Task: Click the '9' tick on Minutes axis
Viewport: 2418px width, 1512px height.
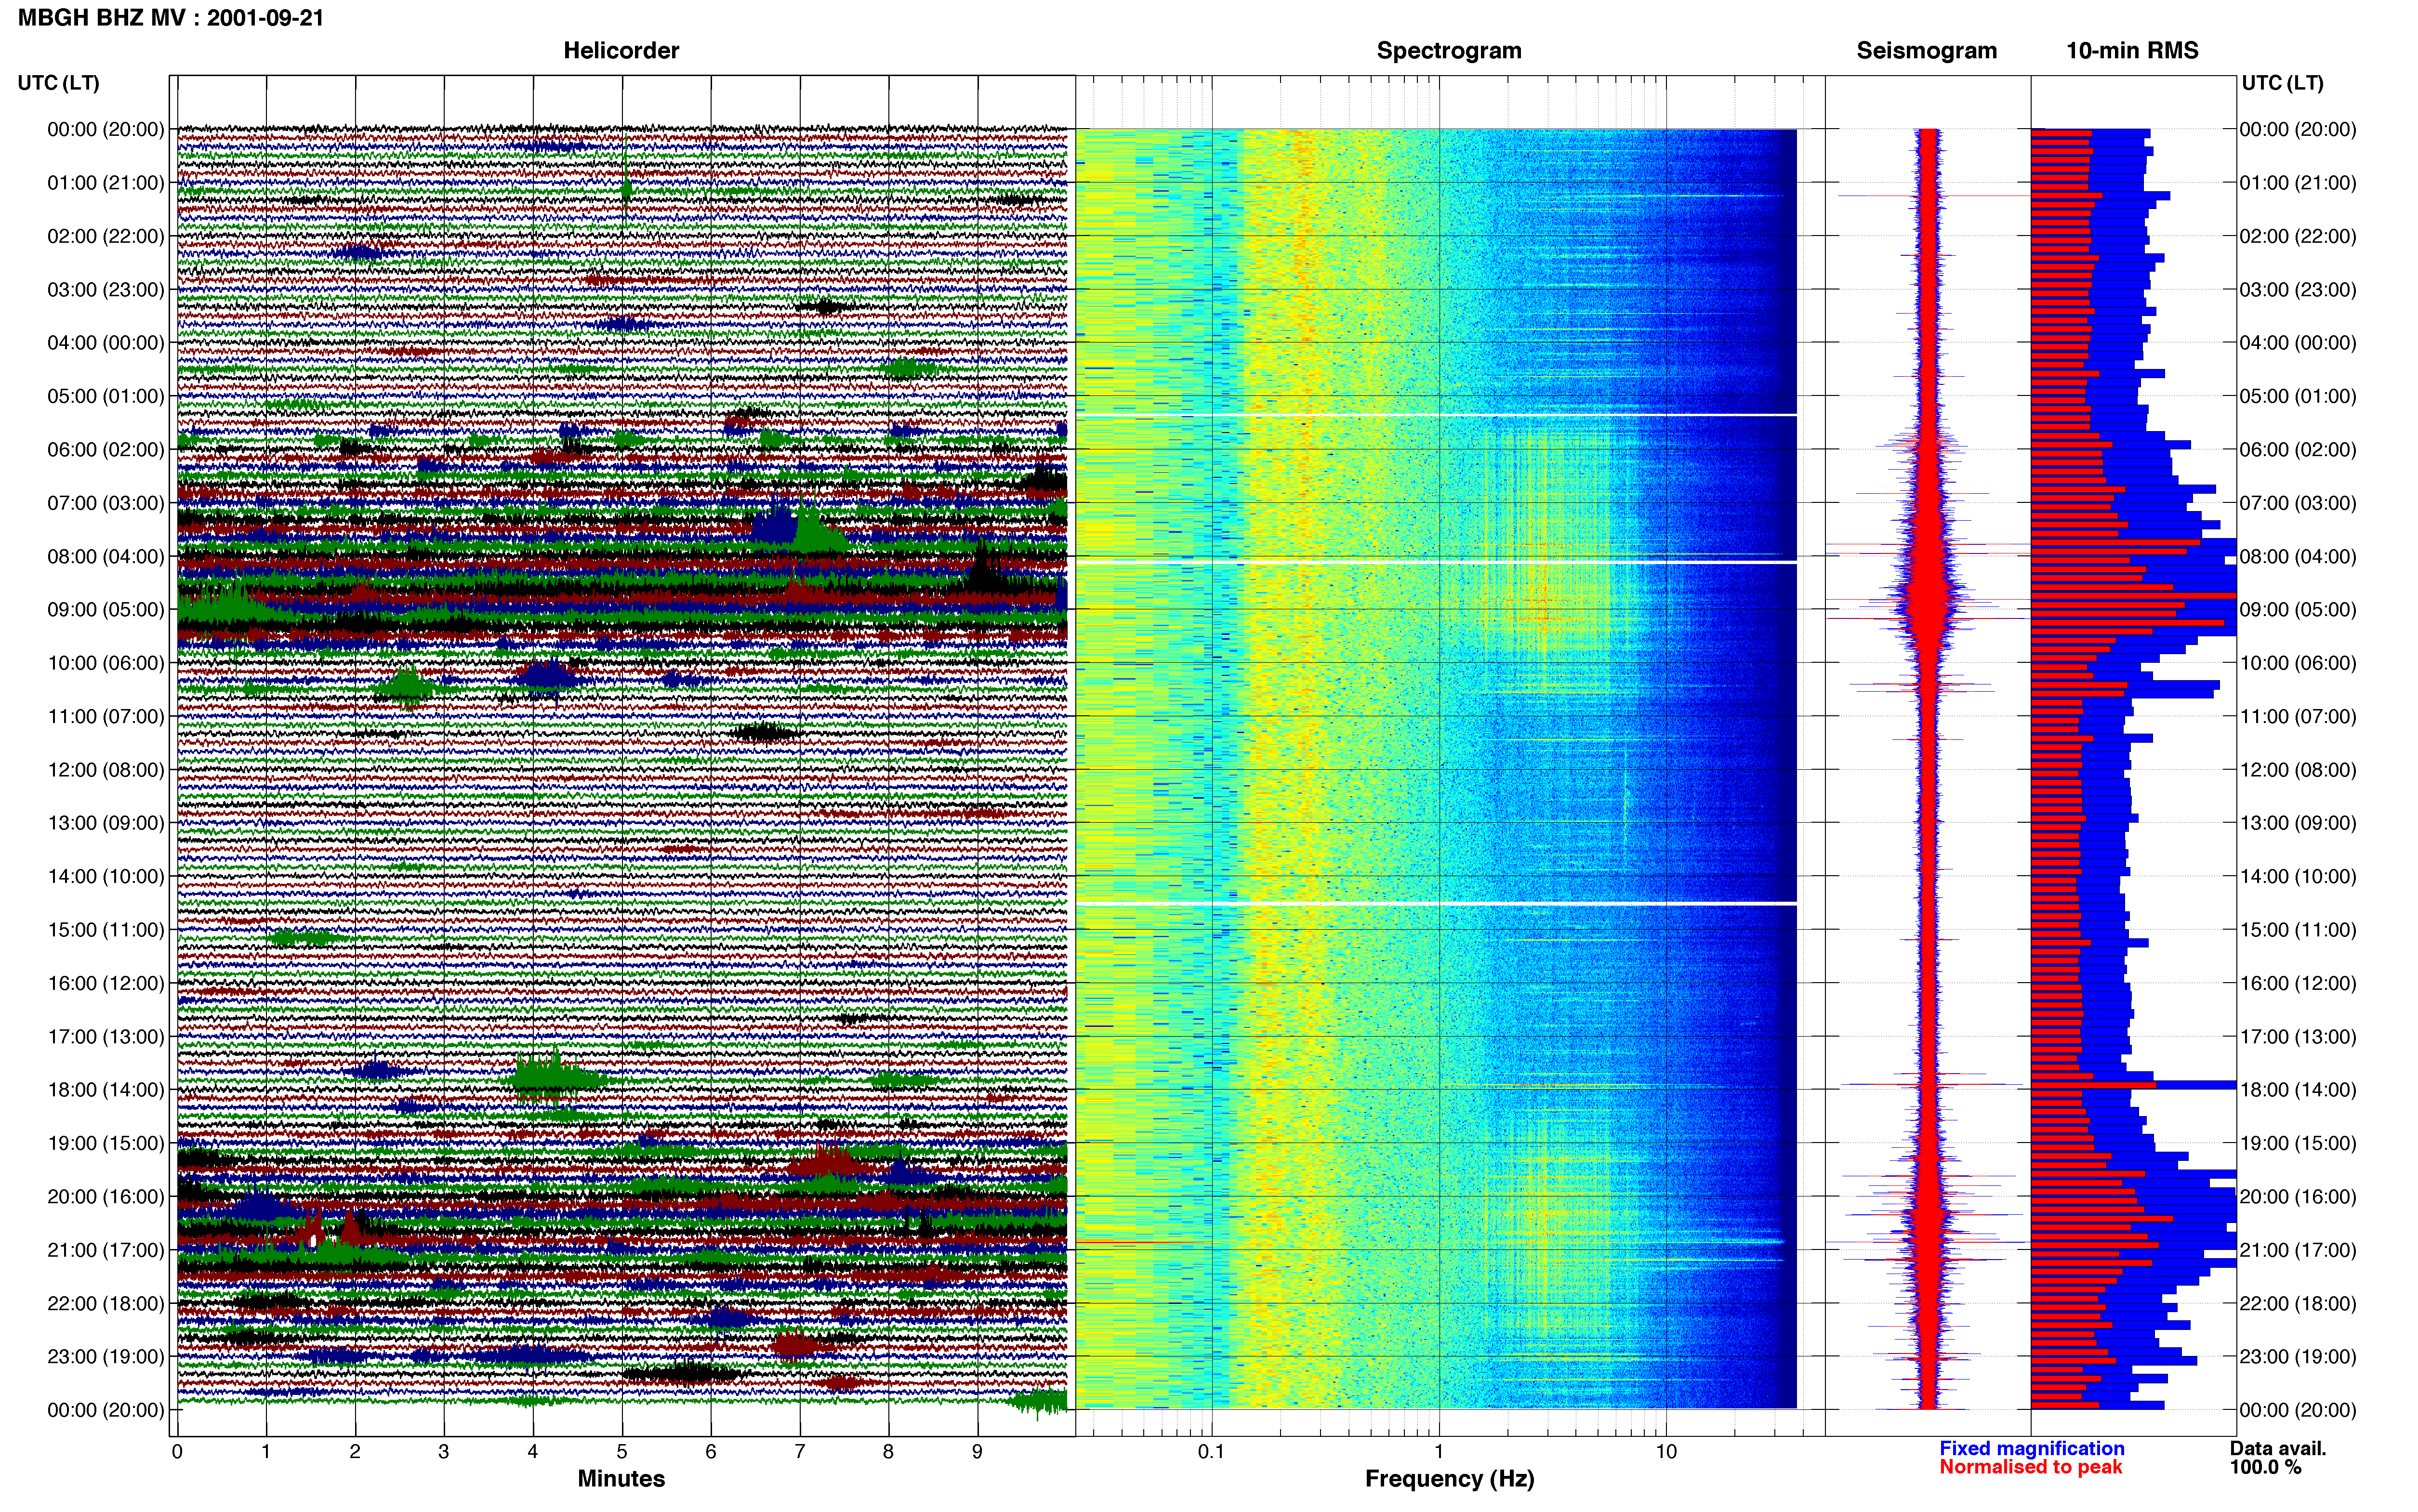Action: tap(977, 1451)
